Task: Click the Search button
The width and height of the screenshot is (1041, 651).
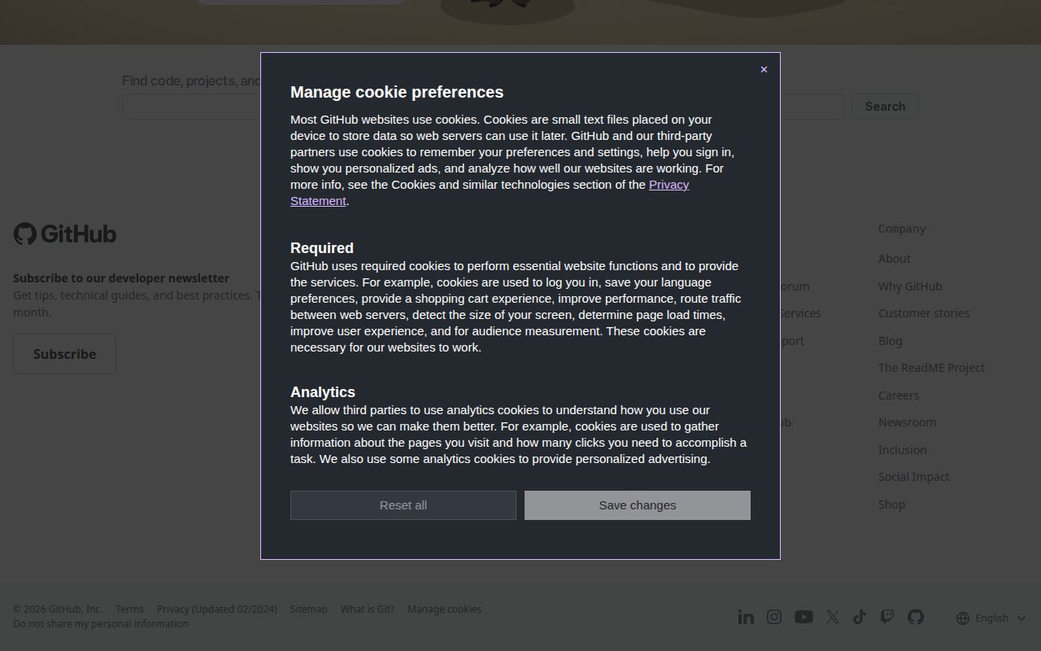Action: [x=885, y=107]
